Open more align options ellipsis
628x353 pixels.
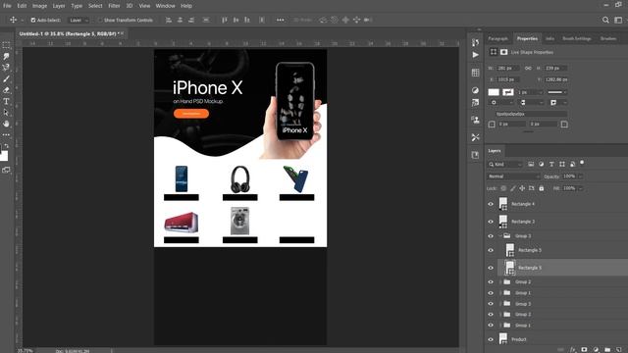click(x=280, y=20)
